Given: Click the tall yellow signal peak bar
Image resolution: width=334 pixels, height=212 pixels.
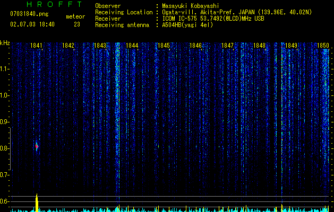Looking at the screenshot, I should (37, 202).
